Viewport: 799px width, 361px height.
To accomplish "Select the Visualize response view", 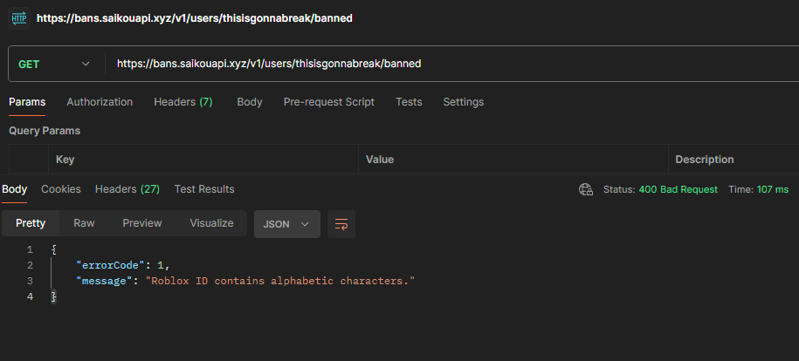I will click(x=211, y=223).
